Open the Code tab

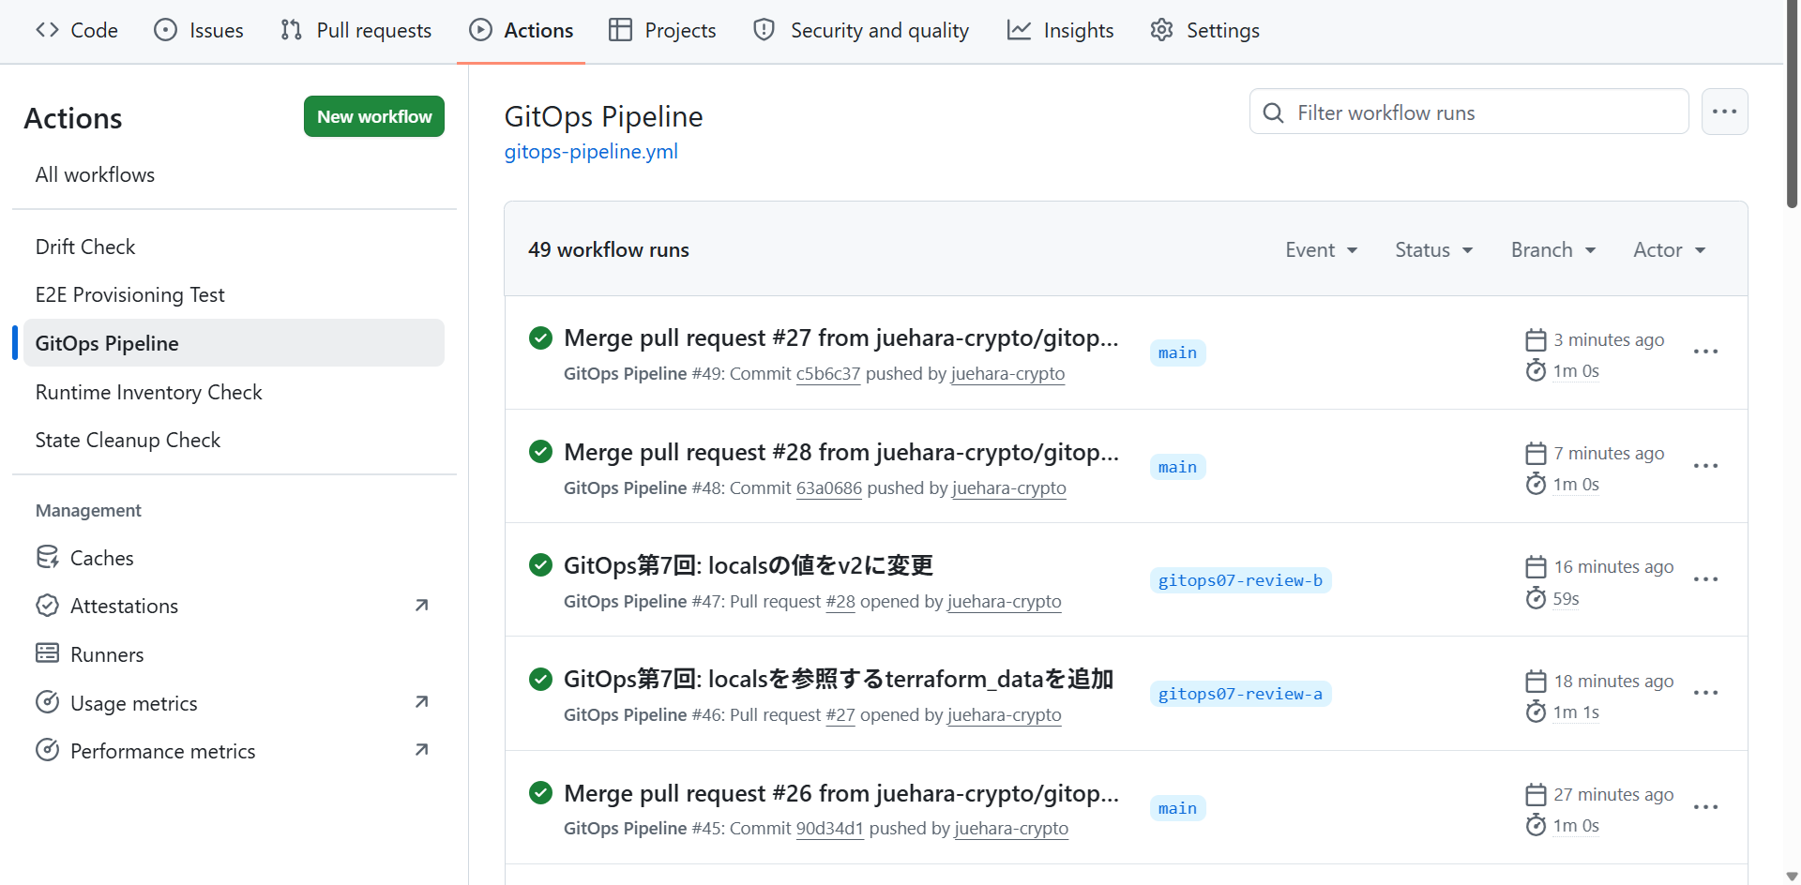point(77,30)
